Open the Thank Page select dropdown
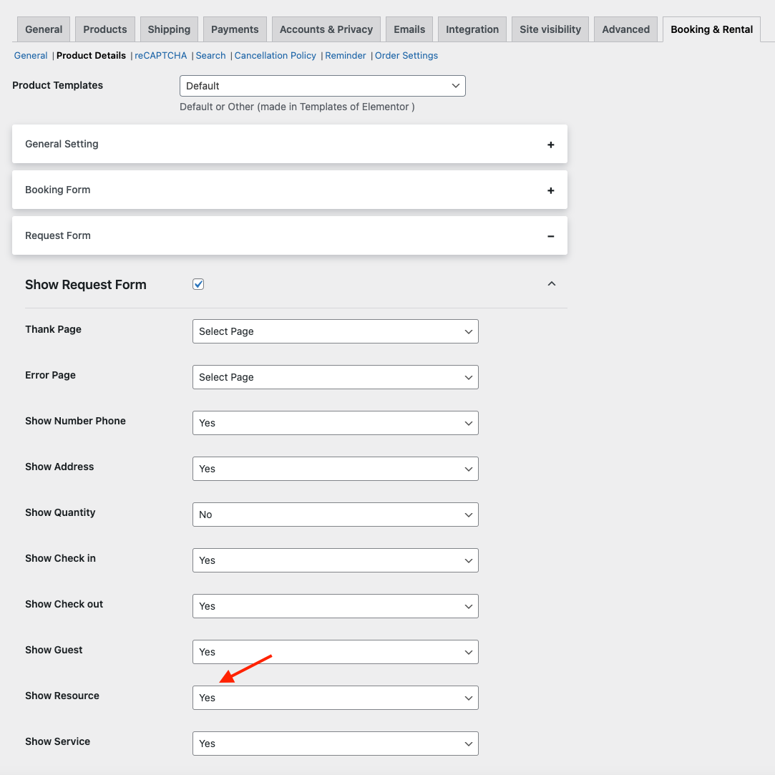The height and width of the screenshot is (775, 775). pyautogui.click(x=335, y=331)
